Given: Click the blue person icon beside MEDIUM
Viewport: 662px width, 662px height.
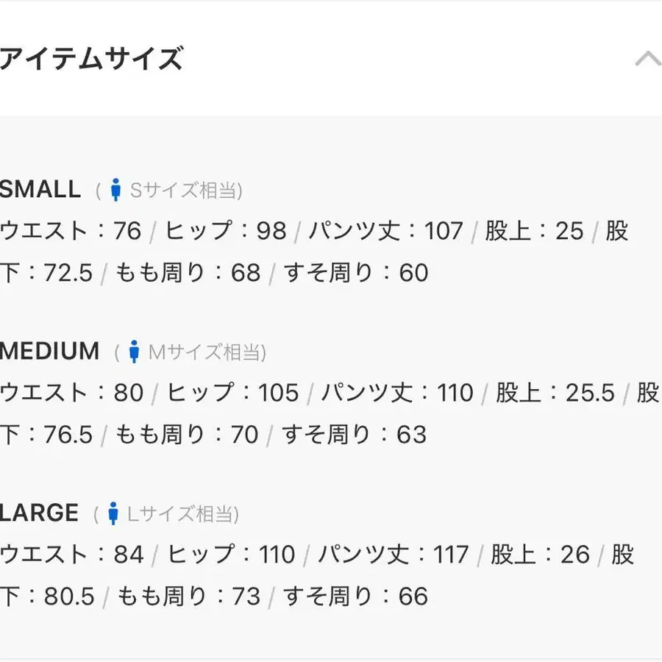Looking at the screenshot, I should pos(135,352).
